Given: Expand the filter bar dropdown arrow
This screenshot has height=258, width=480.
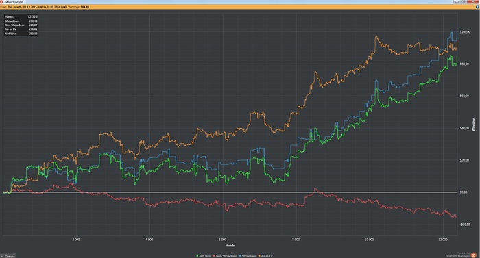Looking at the screenshot, I should click(x=477, y=7).
